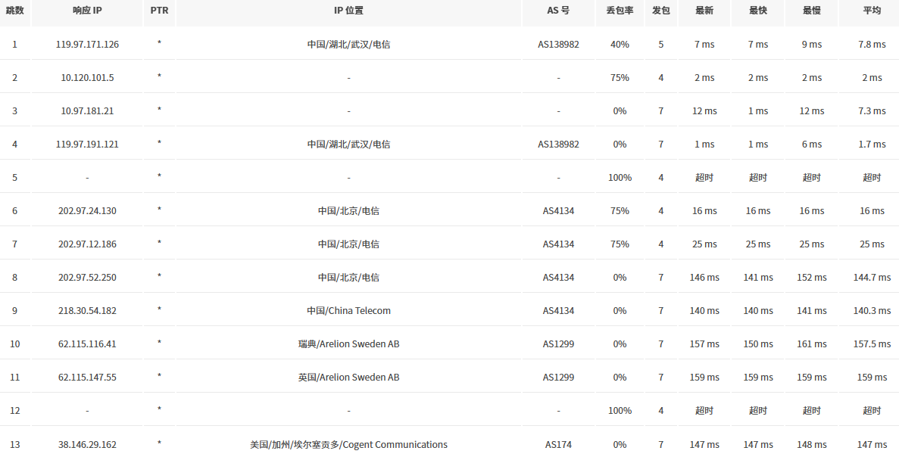
Task: Click the 丢包率 column header
Action: click(620, 11)
